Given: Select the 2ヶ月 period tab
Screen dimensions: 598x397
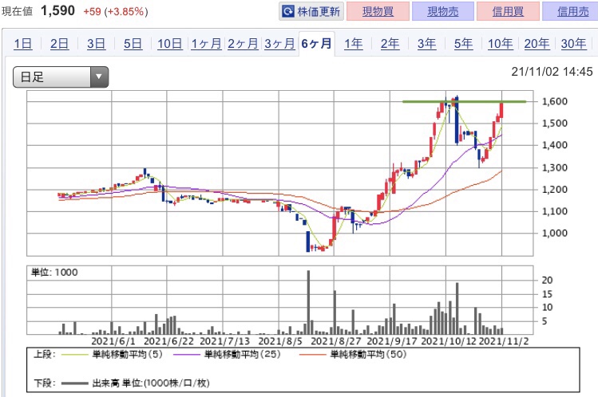Looking at the screenshot, I should coord(243,44).
